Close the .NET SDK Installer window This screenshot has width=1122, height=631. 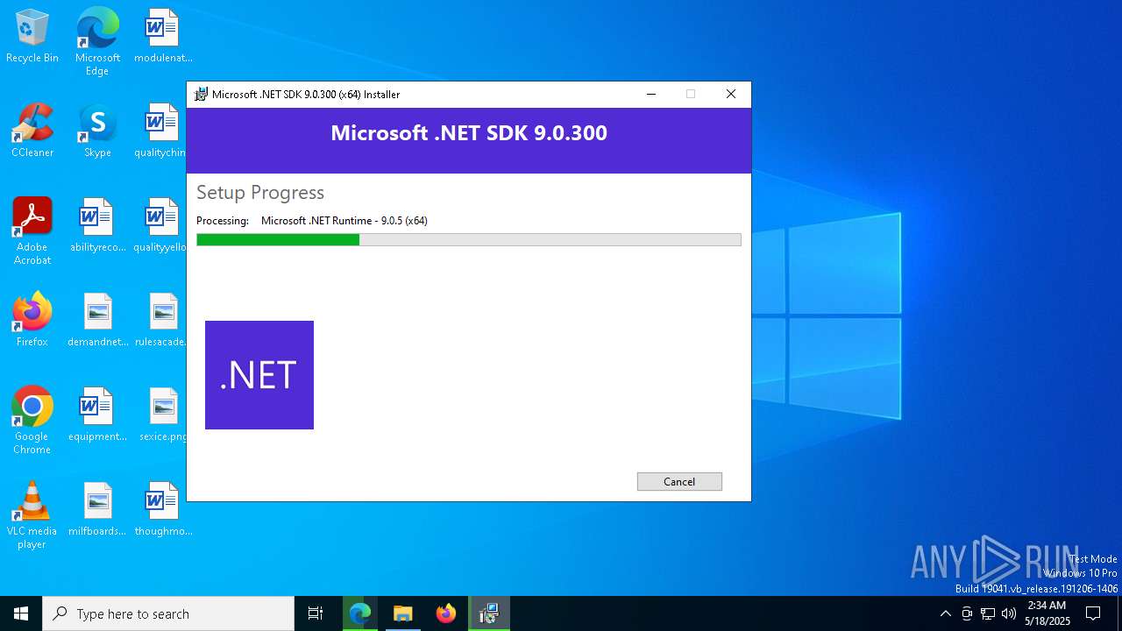pyautogui.click(x=730, y=94)
